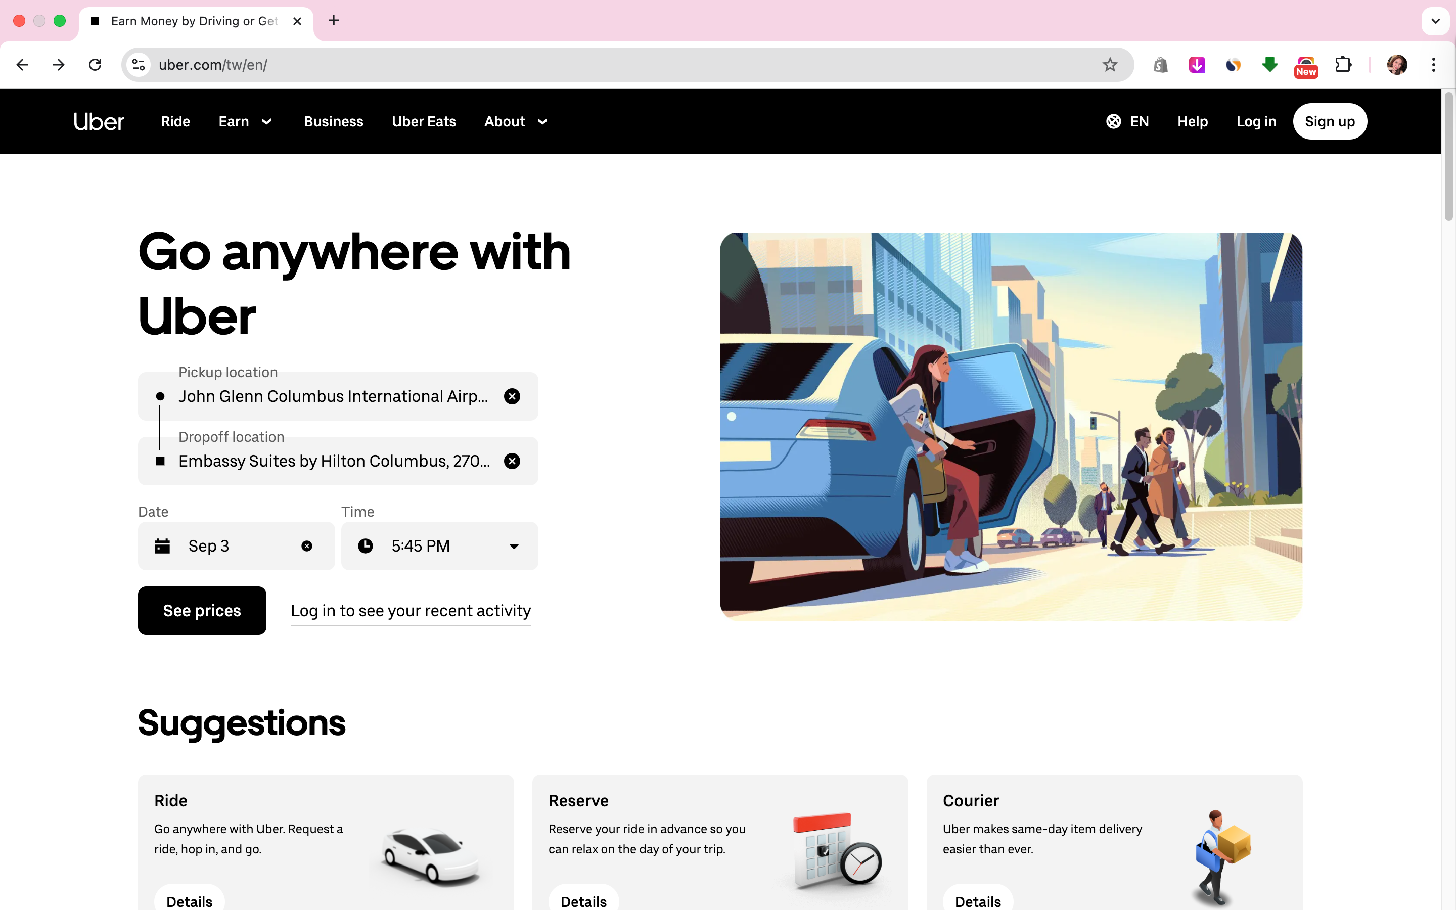Click the globe EN language selector
The height and width of the screenshot is (910, 1456).
(1127, 121)
